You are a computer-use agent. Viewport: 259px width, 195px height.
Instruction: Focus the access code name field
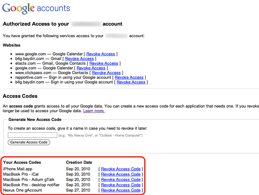tap(33, 135)
